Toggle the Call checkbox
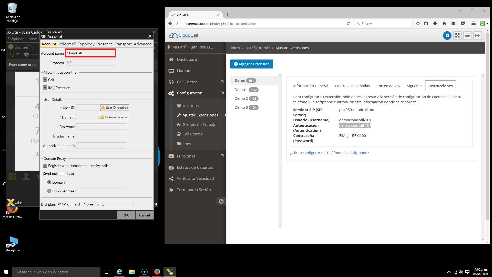The image size is (492, 277). pos(45,80)
